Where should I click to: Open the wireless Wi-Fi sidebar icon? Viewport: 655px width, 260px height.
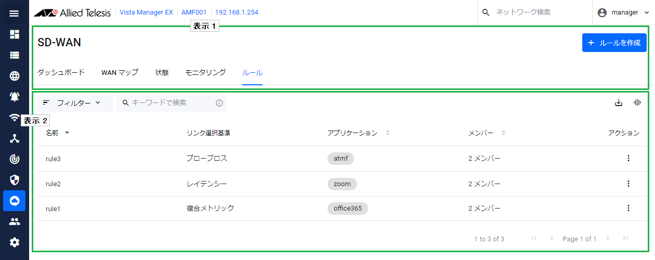point(15,118)
